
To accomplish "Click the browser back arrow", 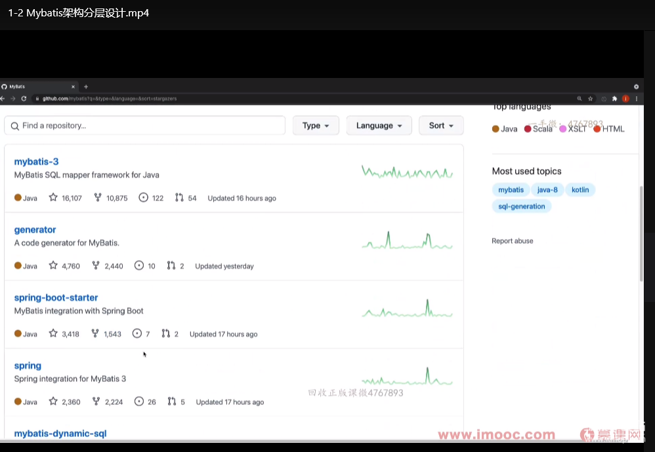I will click(x=3, y=99).
